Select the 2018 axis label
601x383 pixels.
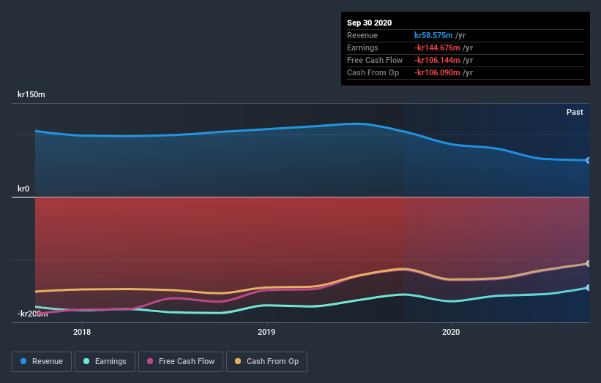[x=82, y=332]
